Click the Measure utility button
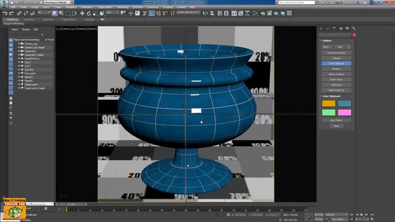Screen dimensions: 395x222 click(336, 68)
